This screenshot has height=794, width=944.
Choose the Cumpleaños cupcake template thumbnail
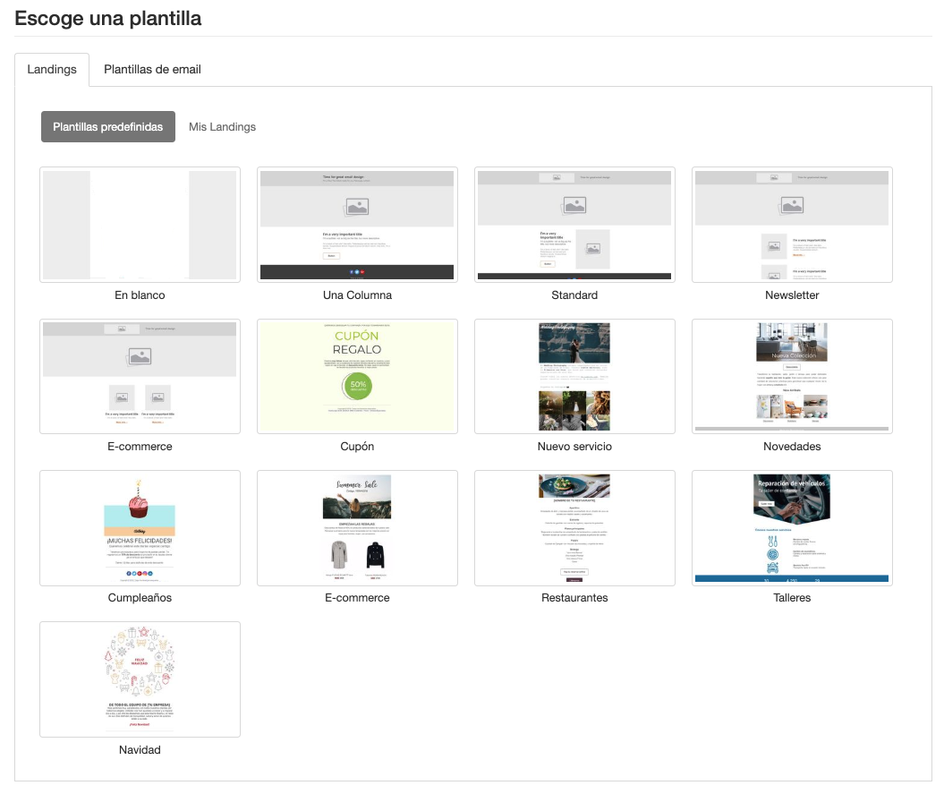tap(140, 527)
